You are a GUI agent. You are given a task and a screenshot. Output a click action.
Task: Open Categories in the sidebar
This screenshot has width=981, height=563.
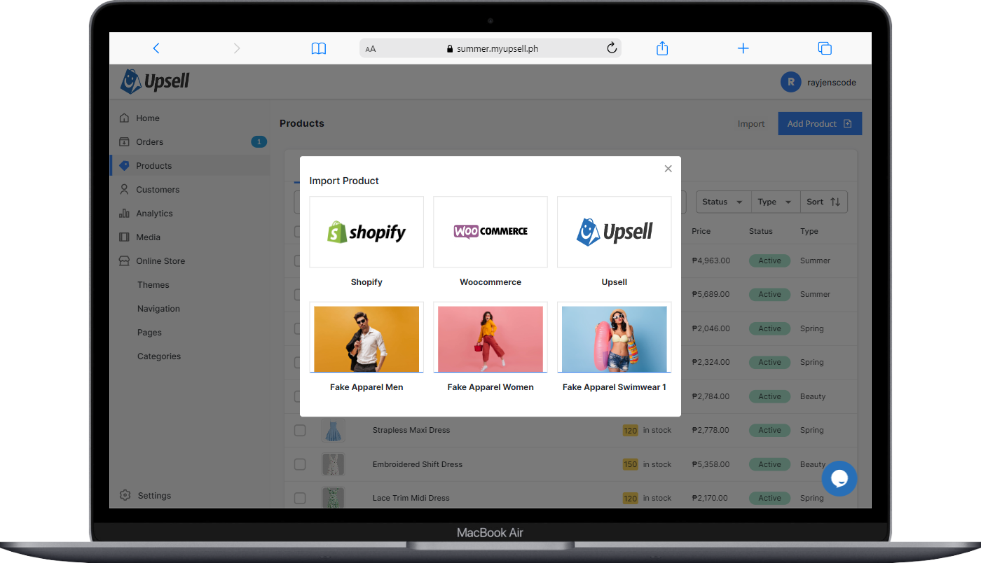pyautogui.click(x=159, y=356)
